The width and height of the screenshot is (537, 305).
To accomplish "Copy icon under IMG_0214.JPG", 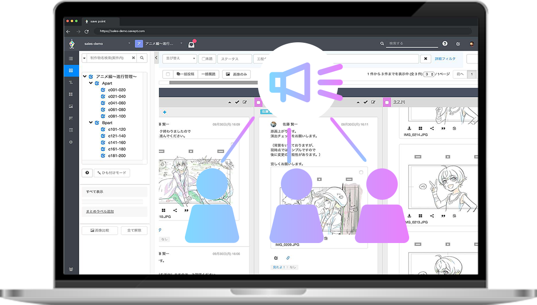I will tap(454, 128).
